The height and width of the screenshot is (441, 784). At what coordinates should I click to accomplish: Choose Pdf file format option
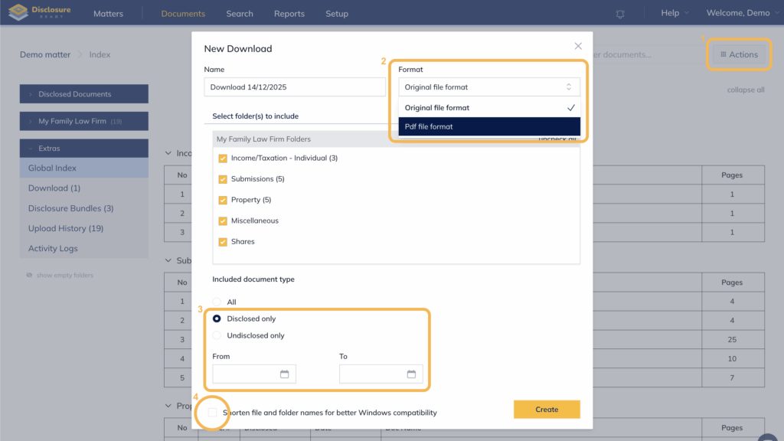(488, 127)
